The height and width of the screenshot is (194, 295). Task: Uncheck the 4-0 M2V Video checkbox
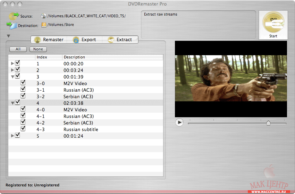coord(23,109)
